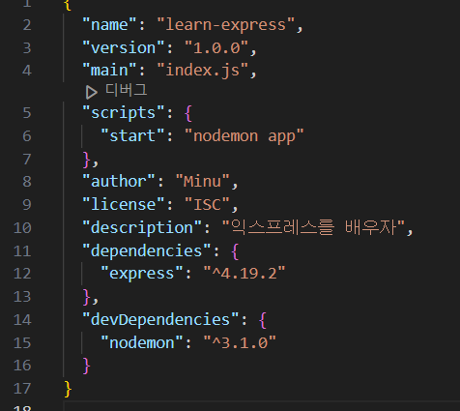Select the "learn-express" value
This screenshot has height=411, width=460.
point(225,25)
